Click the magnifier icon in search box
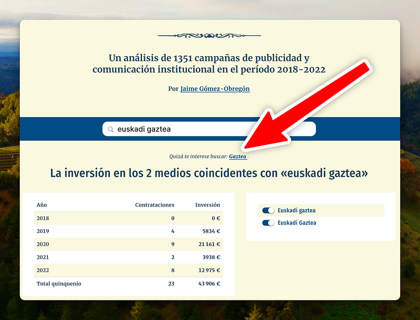This screenshot has height=320, width=420. tap(110, 129)
